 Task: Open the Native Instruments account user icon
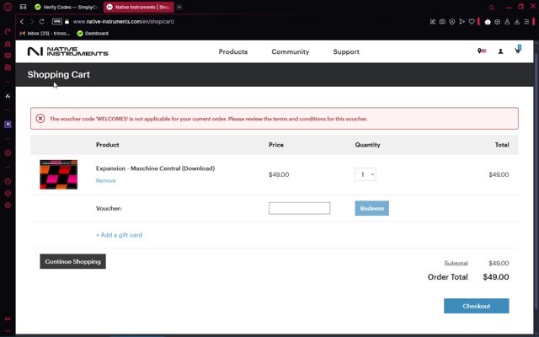(500, 51)
